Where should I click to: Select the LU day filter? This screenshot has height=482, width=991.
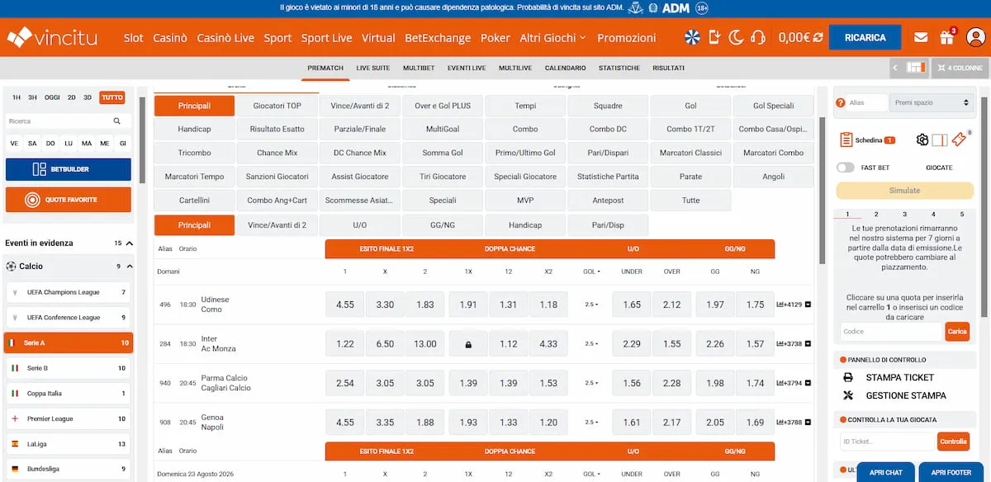[x=69, y=144]
